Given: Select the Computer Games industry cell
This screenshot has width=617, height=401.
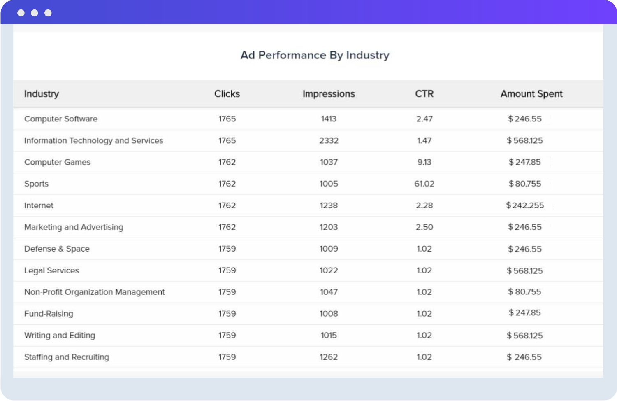Looking at the screenshot, I should [57, 162].
